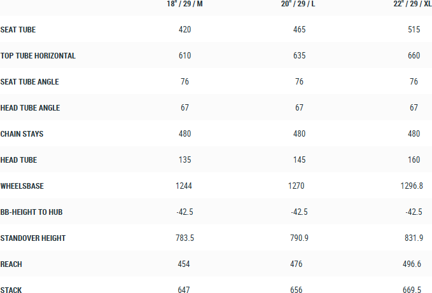Click the HEAD TUBE ANGLE label
Image resolution: width=432 pixels, height=293 pixels.
click(x=31, y=108)
